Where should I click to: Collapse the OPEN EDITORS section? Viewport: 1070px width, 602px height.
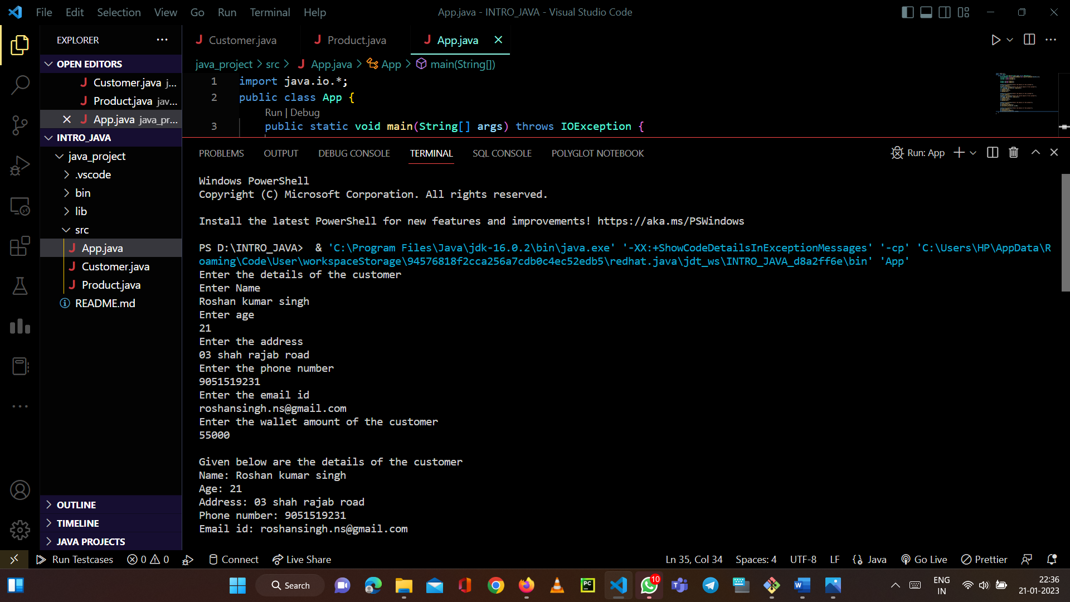click(x=89, y=64)
